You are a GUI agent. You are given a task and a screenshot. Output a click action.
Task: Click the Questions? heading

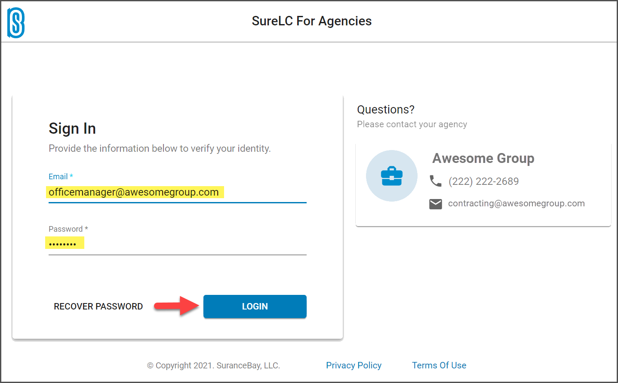386,110
